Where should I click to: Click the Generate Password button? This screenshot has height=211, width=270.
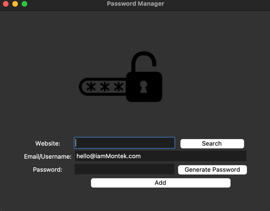[x=212, y=169]
